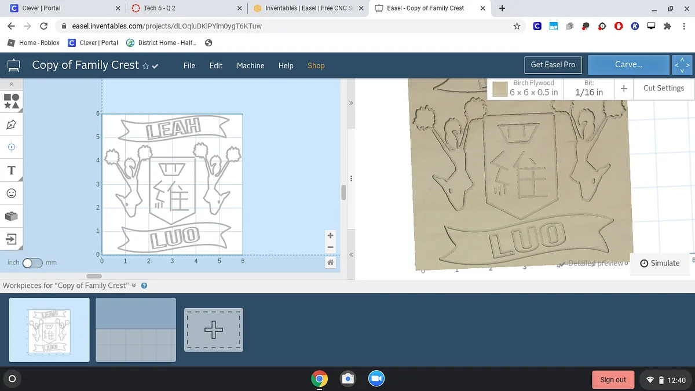Click the Import file icon
The height and width of the screenshot is (391, 695).
point(12,239)
